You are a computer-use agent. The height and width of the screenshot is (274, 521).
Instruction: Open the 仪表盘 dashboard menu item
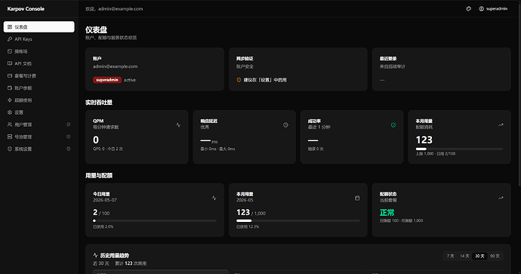point(39,27)
